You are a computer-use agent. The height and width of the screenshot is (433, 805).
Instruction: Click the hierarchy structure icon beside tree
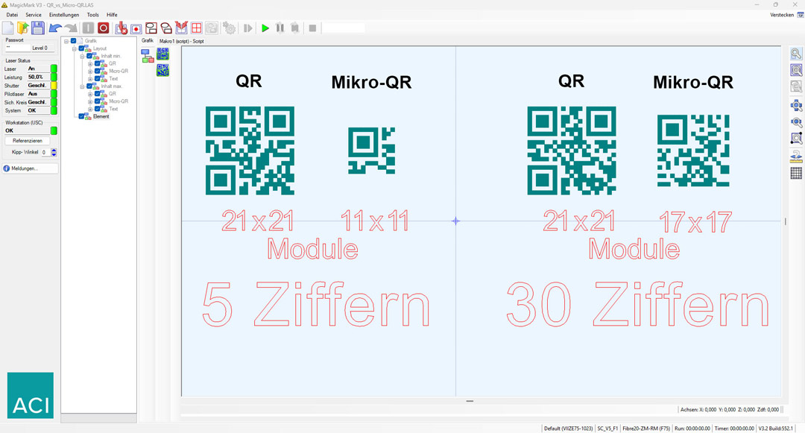pyautogui.click(x=148, y=56)
